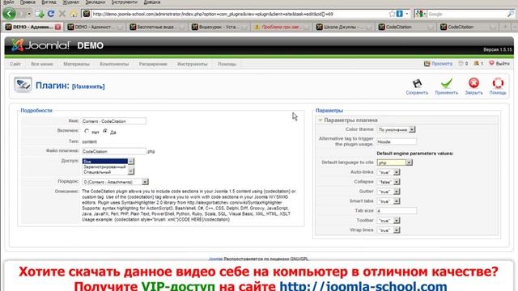518x291 pixels.
Task: Open the Закладки browser menu
Action: pyautogui.click(x=96, y=2)
